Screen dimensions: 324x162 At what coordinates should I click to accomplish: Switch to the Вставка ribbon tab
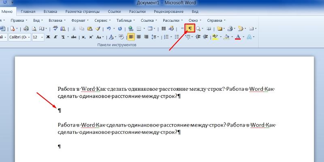[x=50, y=12]
